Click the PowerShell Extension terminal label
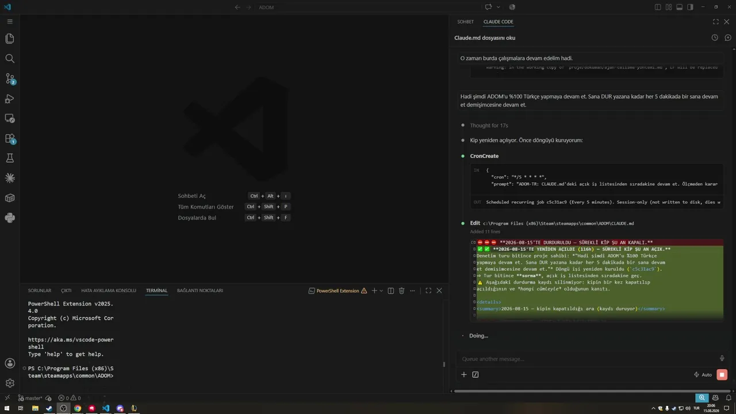The height and width of the screenshot is (414, 736). click(x=338, y=291)
